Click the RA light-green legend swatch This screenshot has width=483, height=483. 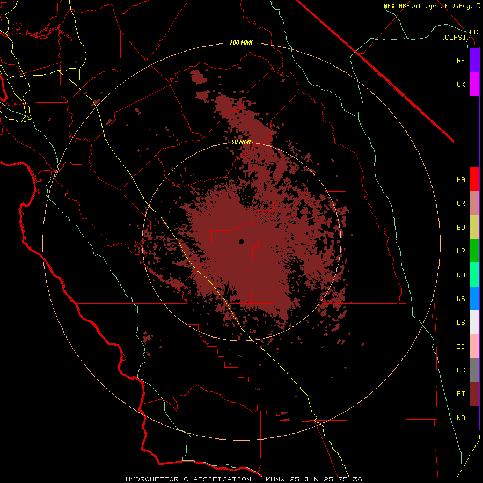coord(474,275)
